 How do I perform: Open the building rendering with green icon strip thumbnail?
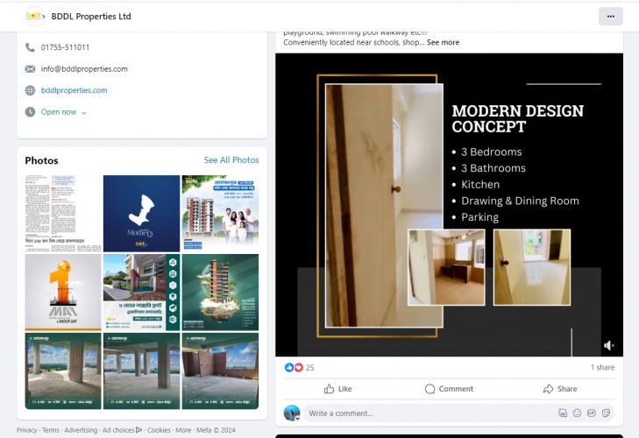(141, 292)
